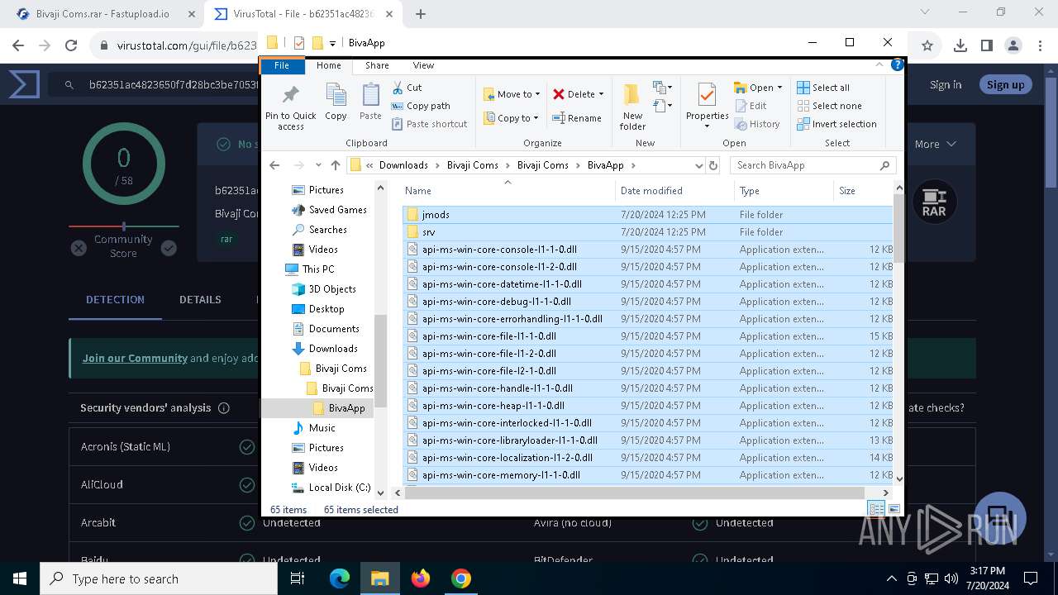
Task: Click the file list horizontal scrollbar
Action: pos(635,493)
